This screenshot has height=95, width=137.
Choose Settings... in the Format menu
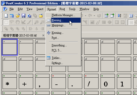(63, 63)
